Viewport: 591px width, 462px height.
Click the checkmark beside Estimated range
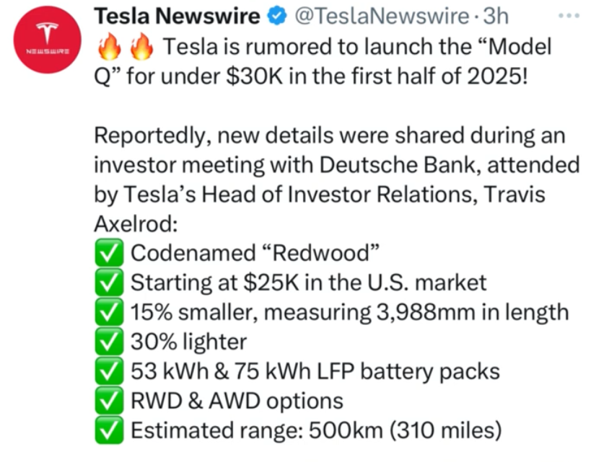109,430
